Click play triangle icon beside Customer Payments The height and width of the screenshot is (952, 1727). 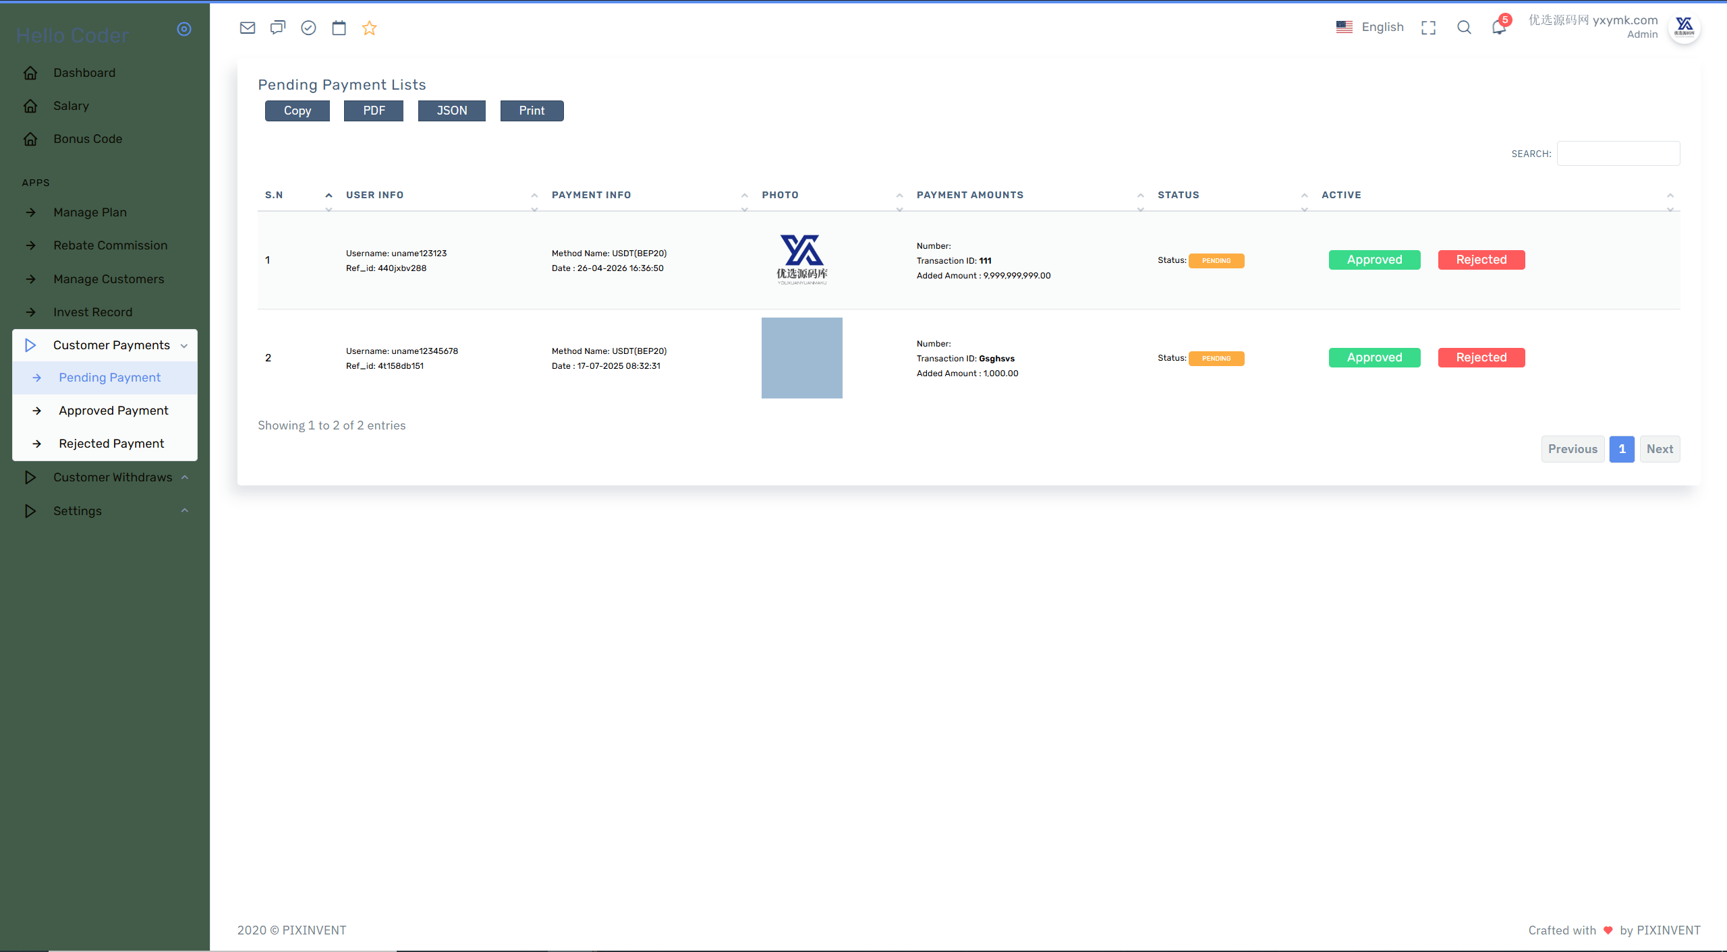30,345
